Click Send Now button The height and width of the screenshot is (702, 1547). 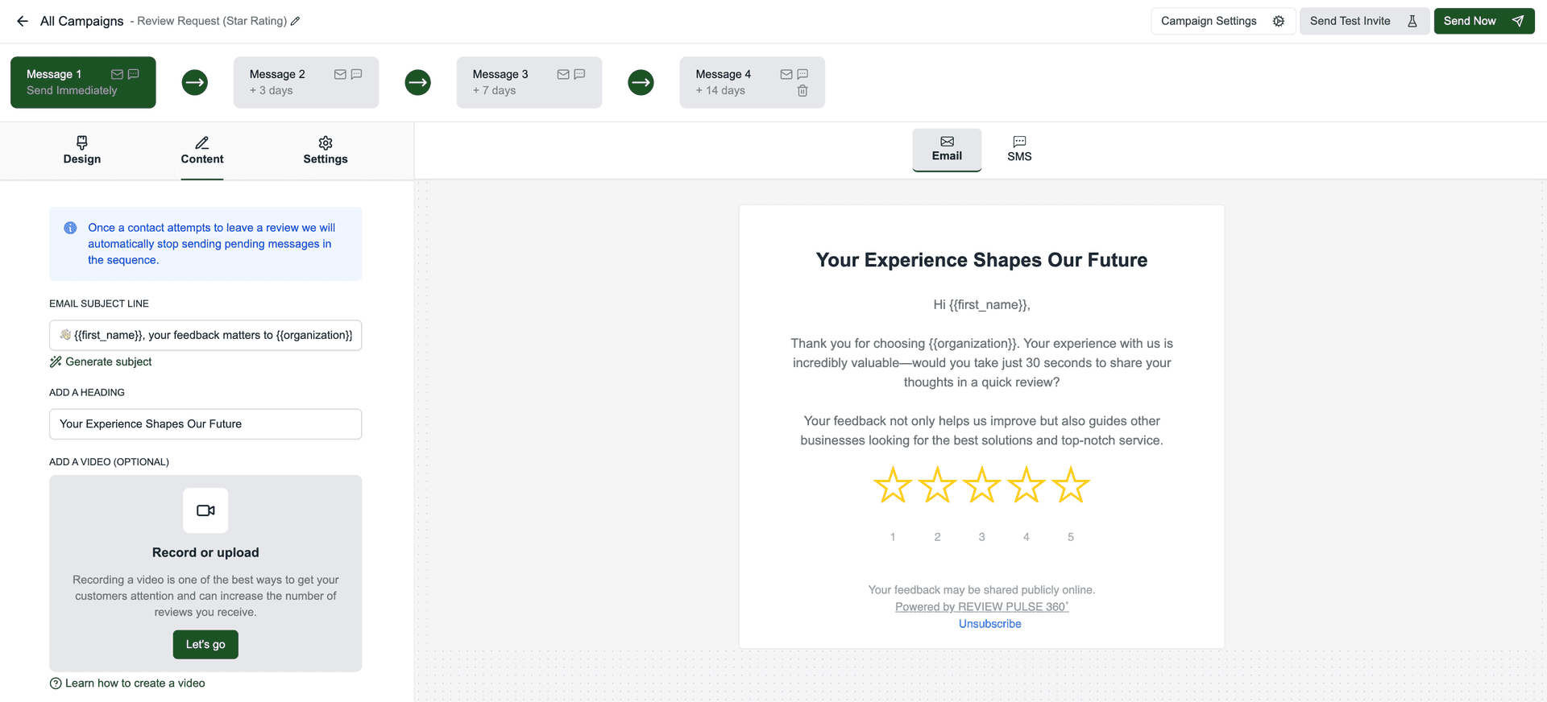click(1484, 21)
